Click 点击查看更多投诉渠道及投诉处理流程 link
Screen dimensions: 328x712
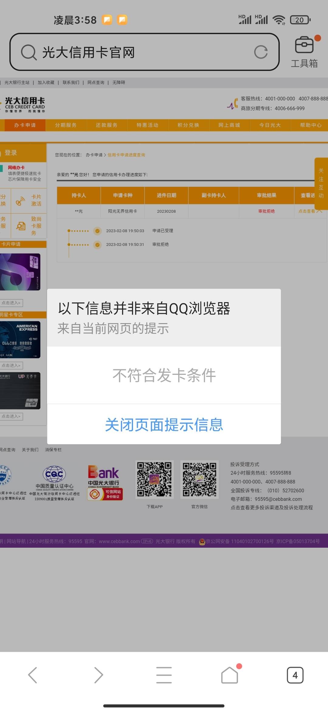(272, 508)
